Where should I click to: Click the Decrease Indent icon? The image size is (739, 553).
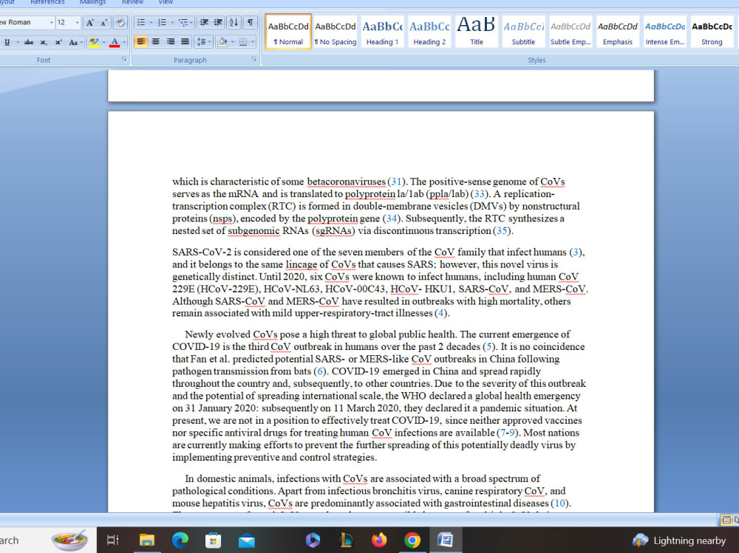pos(204,22)
